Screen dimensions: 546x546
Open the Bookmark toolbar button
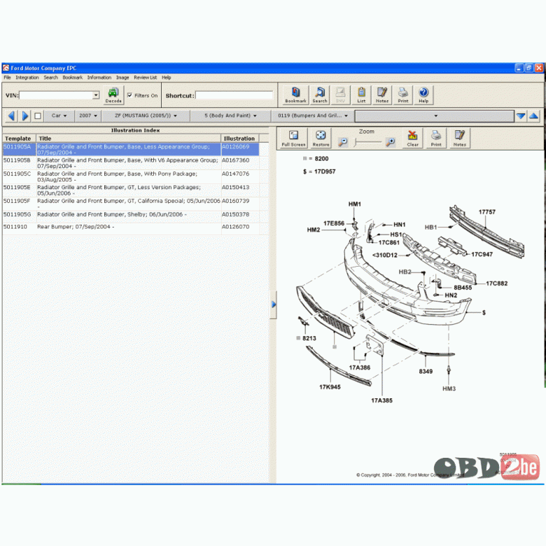tap(295, 95)
